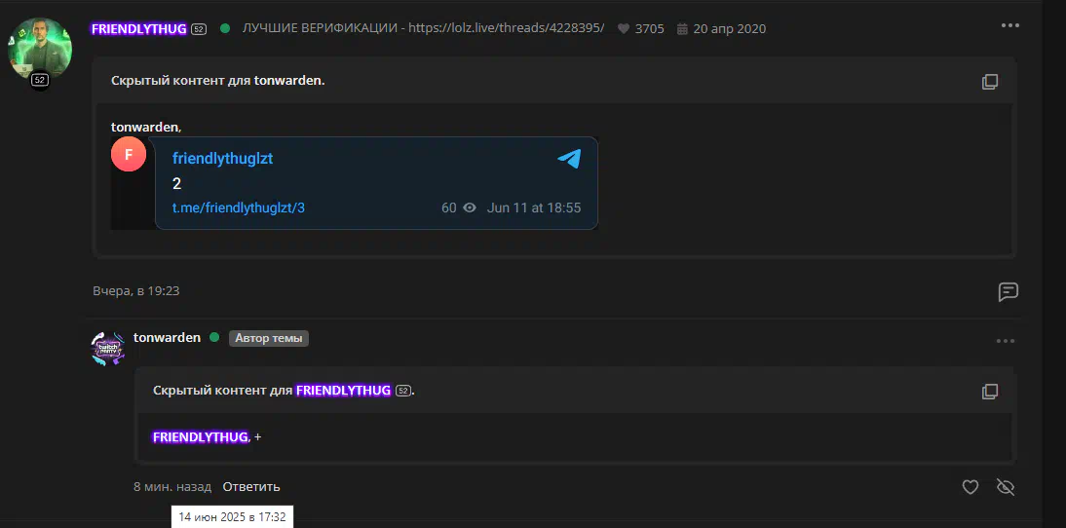The height and width of the screenshot is (528, 1066).
Task: Copy hidden content for FRIENDLYTHUG
Action: [x=990, y=392]
